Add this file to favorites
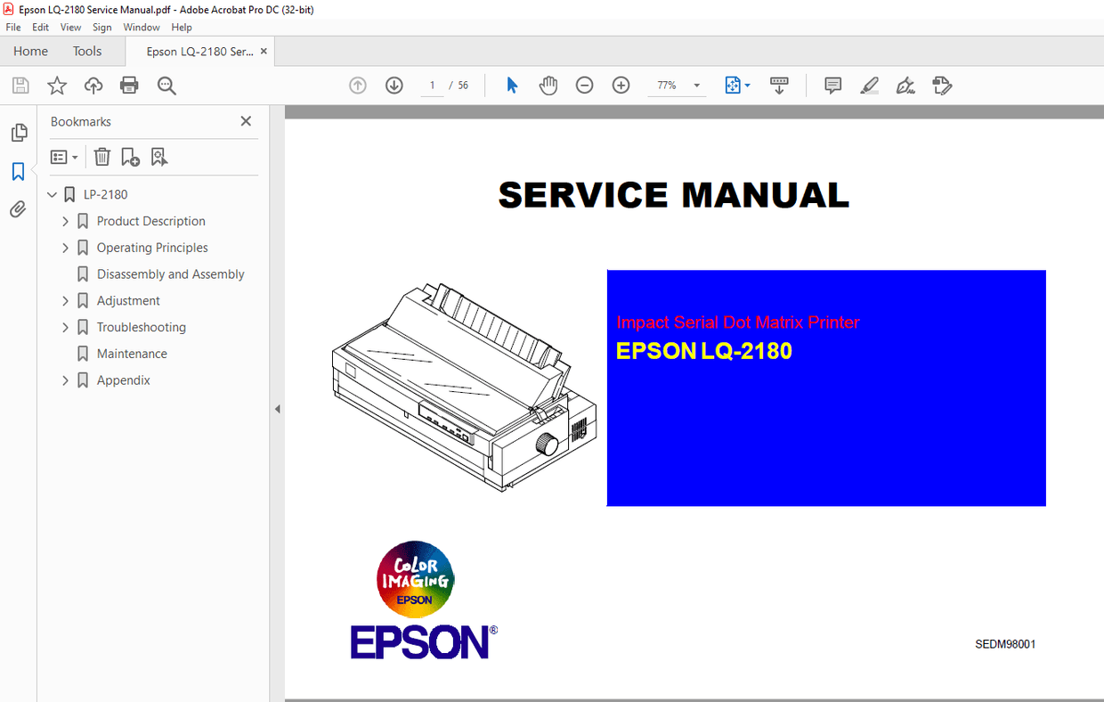This screenshot has height=702, width=1104. click(x=56, y=85)
